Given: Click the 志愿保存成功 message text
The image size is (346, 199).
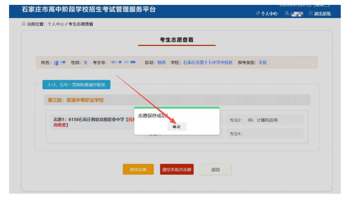Looking at the screenshot, I should [x=153, y=116].
